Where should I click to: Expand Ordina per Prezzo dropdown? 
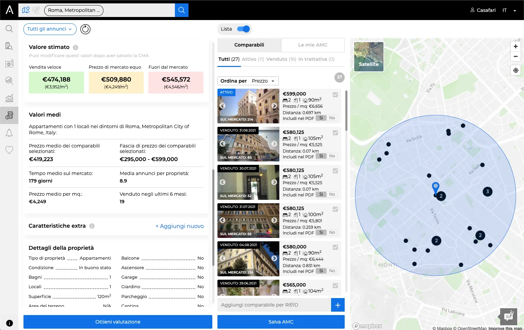[248, 81]
